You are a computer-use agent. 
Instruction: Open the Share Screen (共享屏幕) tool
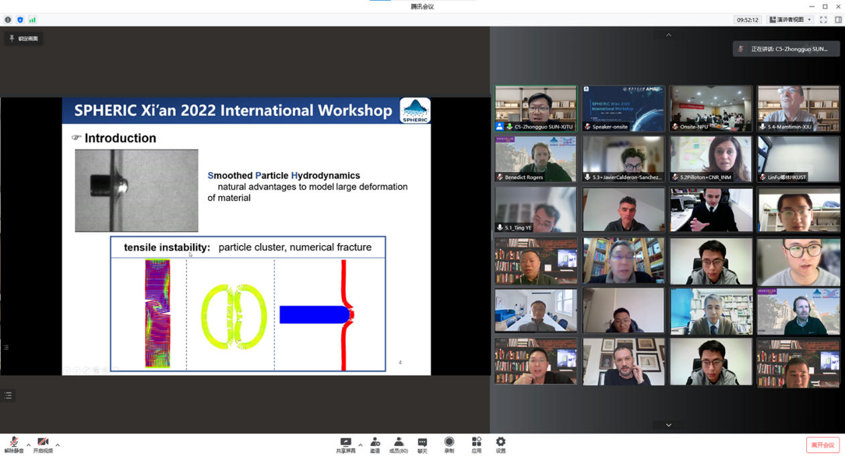(345, 445)
